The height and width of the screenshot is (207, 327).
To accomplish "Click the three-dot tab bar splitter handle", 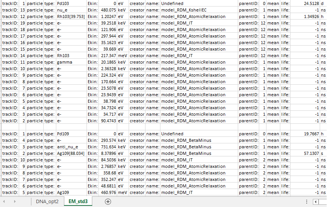I will click(307, 202).
